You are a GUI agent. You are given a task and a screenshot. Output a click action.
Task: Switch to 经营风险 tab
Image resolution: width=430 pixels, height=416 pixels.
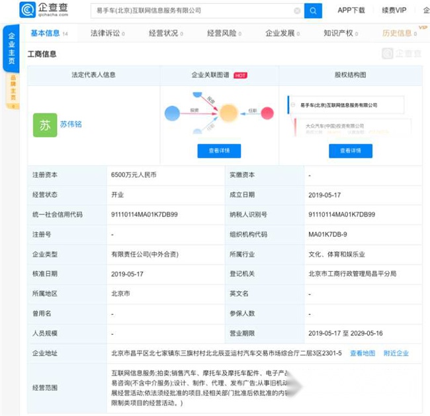click(x=224, y=33)
